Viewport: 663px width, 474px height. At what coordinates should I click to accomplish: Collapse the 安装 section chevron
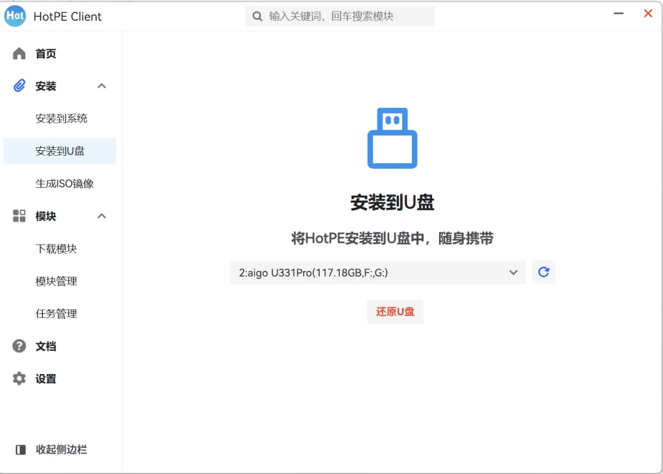click(101, 86)
